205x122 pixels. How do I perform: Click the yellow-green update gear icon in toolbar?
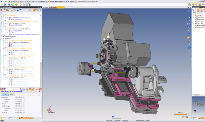[16, 4]
